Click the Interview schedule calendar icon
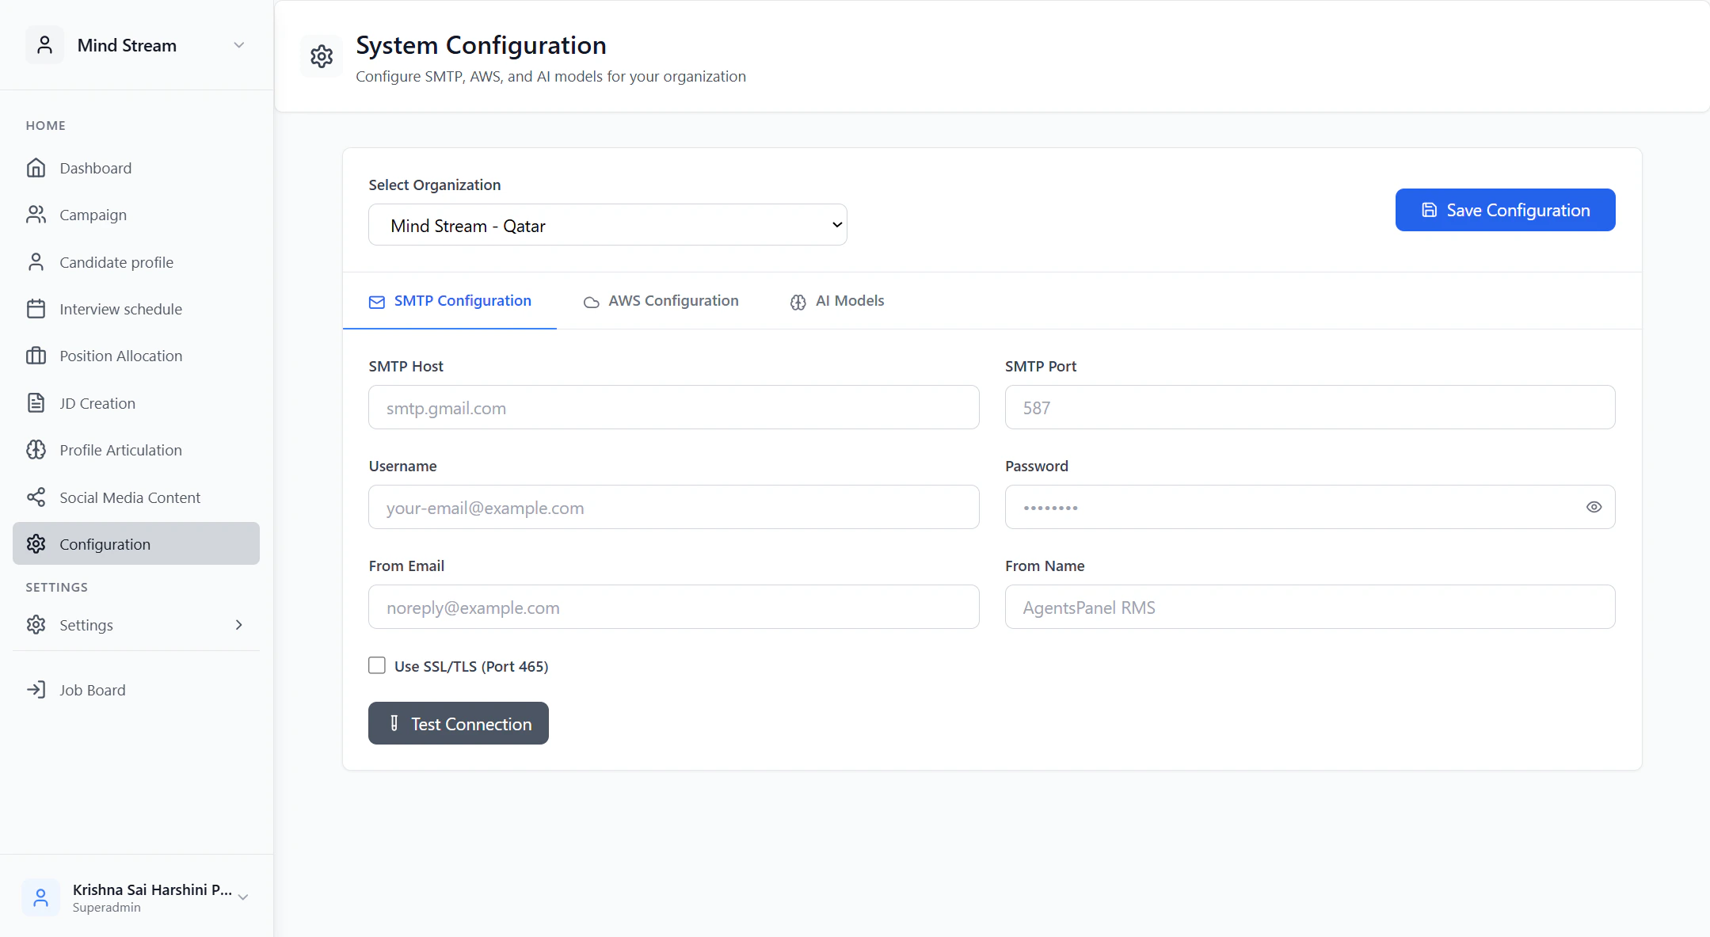Image resolution: width=1710 pixels, height=937 pixels. tap(36, 309)
